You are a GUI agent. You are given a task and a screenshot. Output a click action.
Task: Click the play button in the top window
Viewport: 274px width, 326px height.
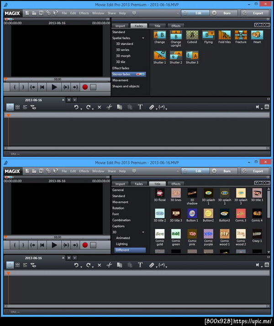point(54,87)
